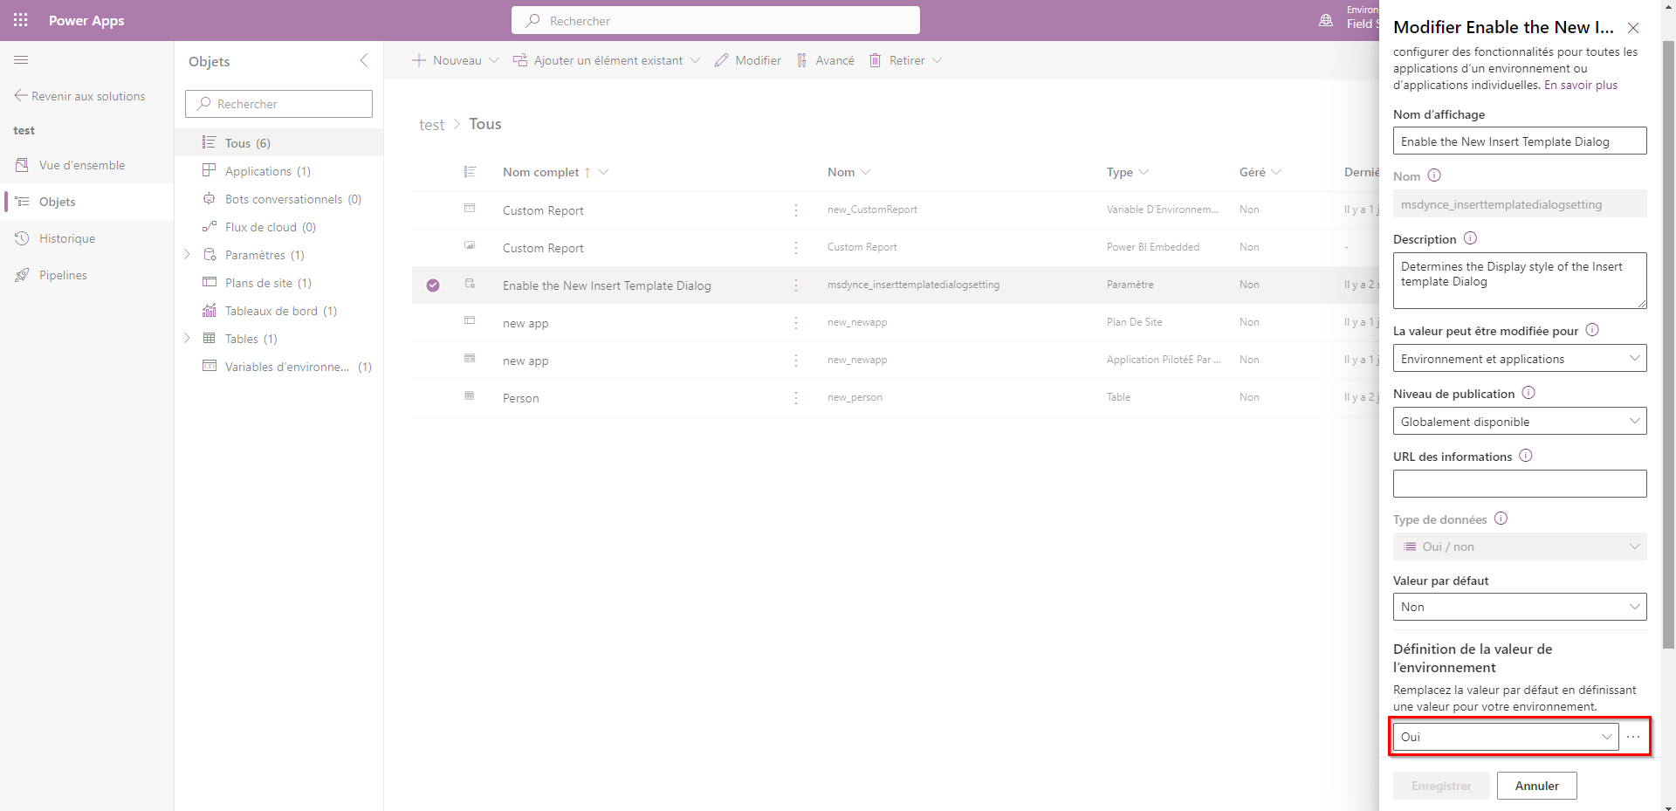The image size is (1676, 811).
Task: Open more options for Plan De Site new app row
Action: coord(796,323)
